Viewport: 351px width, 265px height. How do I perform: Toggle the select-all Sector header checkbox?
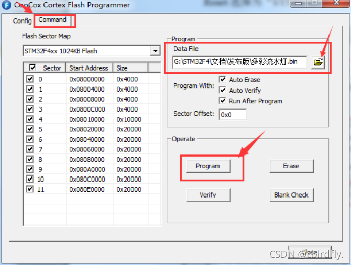(x=32, y=68)
